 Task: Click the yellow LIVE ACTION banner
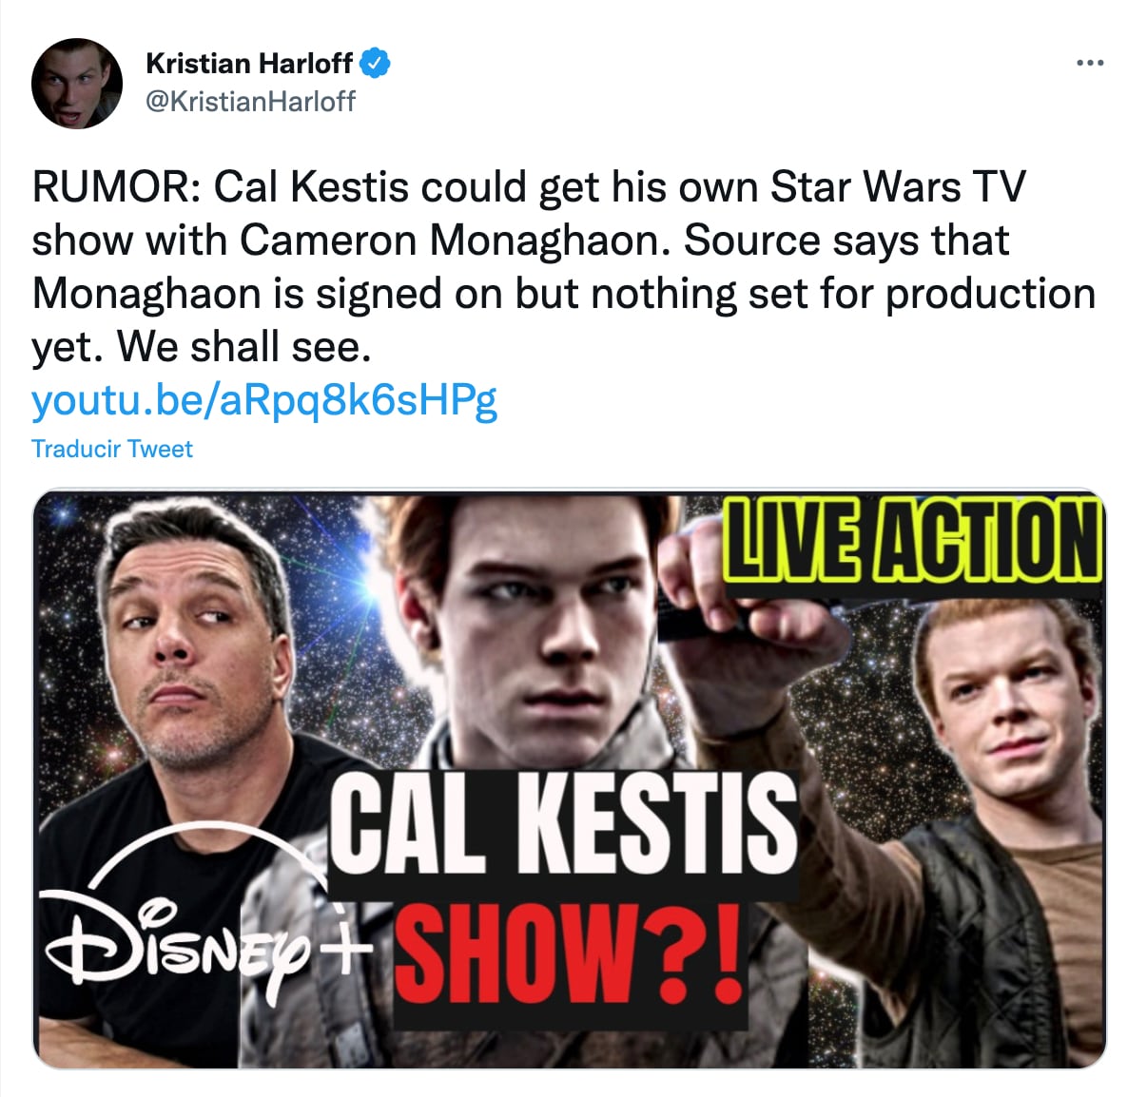[912, 541]
